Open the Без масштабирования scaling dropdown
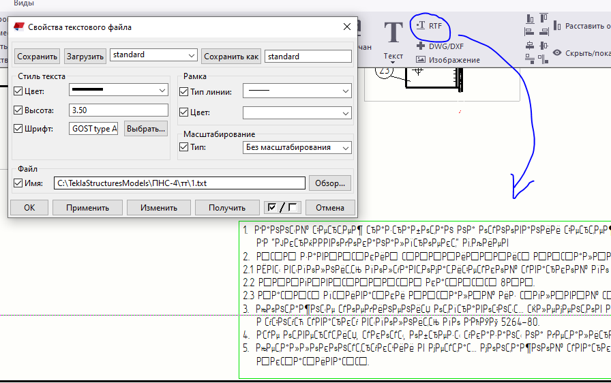Screen dimensions: 611x383 pos(297,147)
